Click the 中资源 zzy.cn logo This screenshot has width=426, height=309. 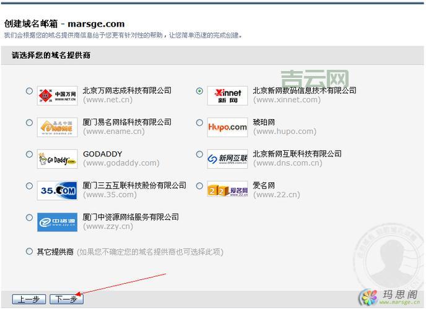[58, 222]
